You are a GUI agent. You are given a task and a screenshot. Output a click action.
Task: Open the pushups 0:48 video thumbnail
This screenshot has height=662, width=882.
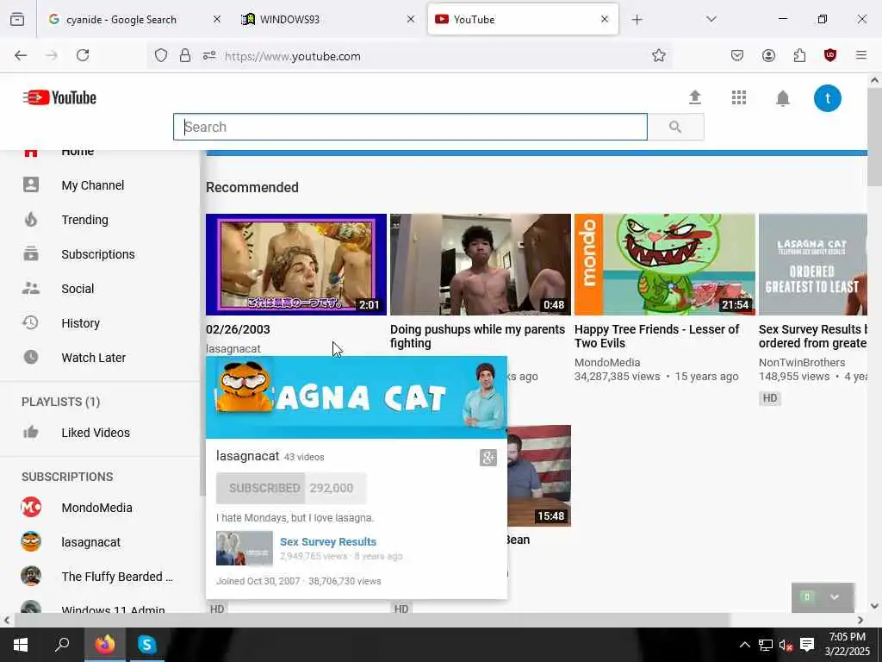coord(481,264)
